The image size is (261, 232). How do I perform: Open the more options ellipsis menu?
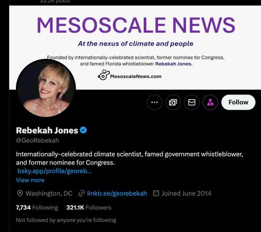tap(154, 102)
